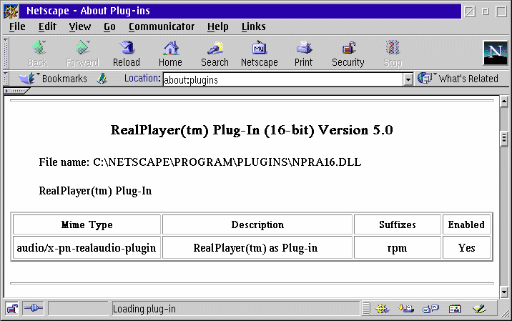Click the Stop loading button
The width and height of the screenshot is (512, 321).
tap(393, 54)
